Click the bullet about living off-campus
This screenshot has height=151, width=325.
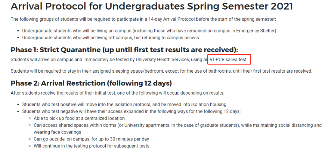coord(110,38)
